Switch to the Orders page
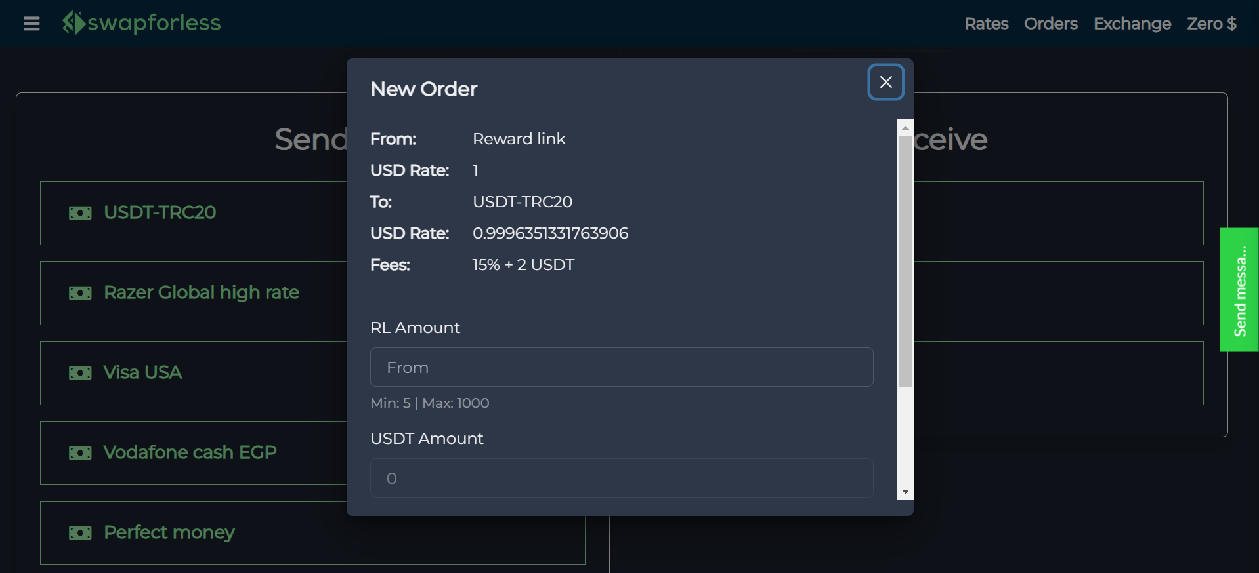The image size is (1259, 573). (1050, 24)
